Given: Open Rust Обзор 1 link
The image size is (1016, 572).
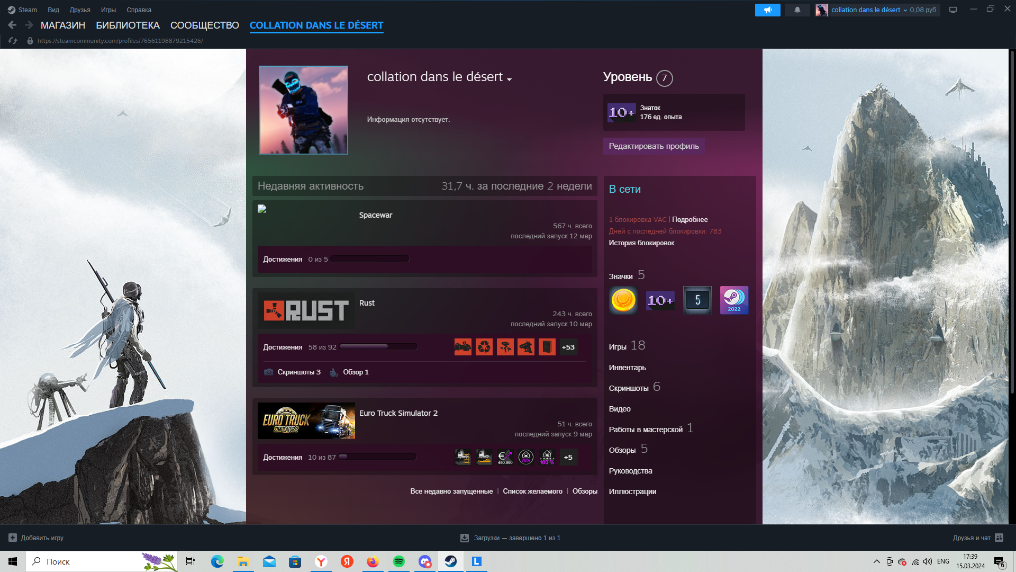Looking at the screenshot, I should [356, 372].
